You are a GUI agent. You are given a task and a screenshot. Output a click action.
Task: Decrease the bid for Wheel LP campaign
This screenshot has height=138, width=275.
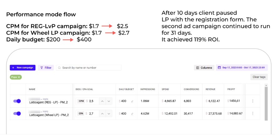point(109,114)
